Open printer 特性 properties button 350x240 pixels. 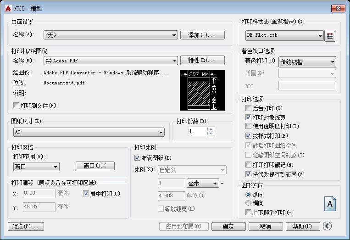click(202, 60)
